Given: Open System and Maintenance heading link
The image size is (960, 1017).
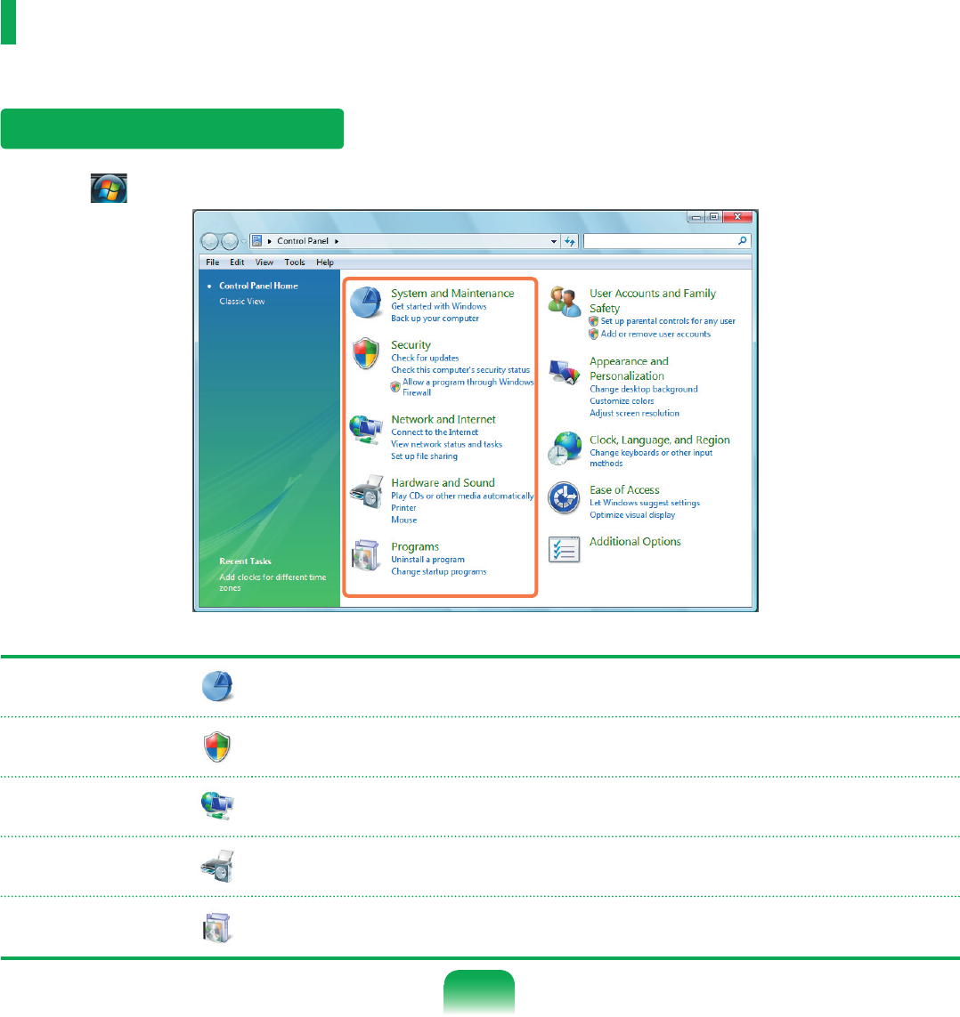Looking at the screenshot, I should pos(452,293).
